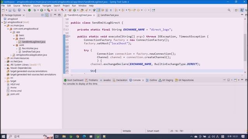Click the editor vertical scrollbar
The width and height of the screenshot is (248, 139).
click(245, 47)
